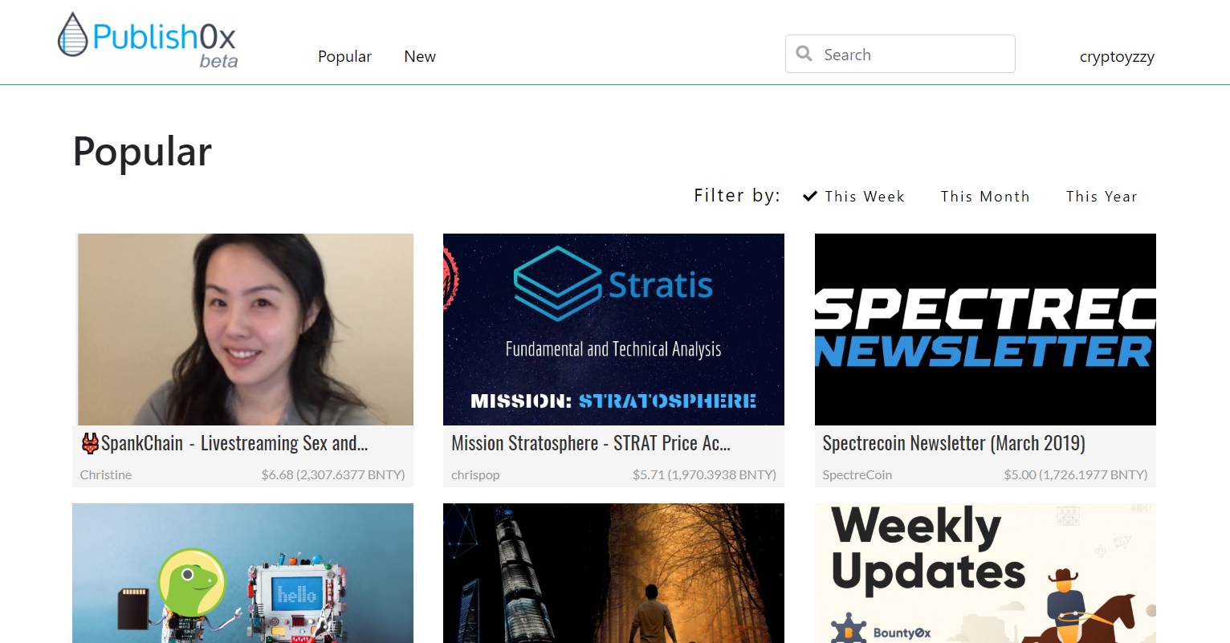Click into the Search field
The height and width of the screenshot is (643, 1230).
900,54
